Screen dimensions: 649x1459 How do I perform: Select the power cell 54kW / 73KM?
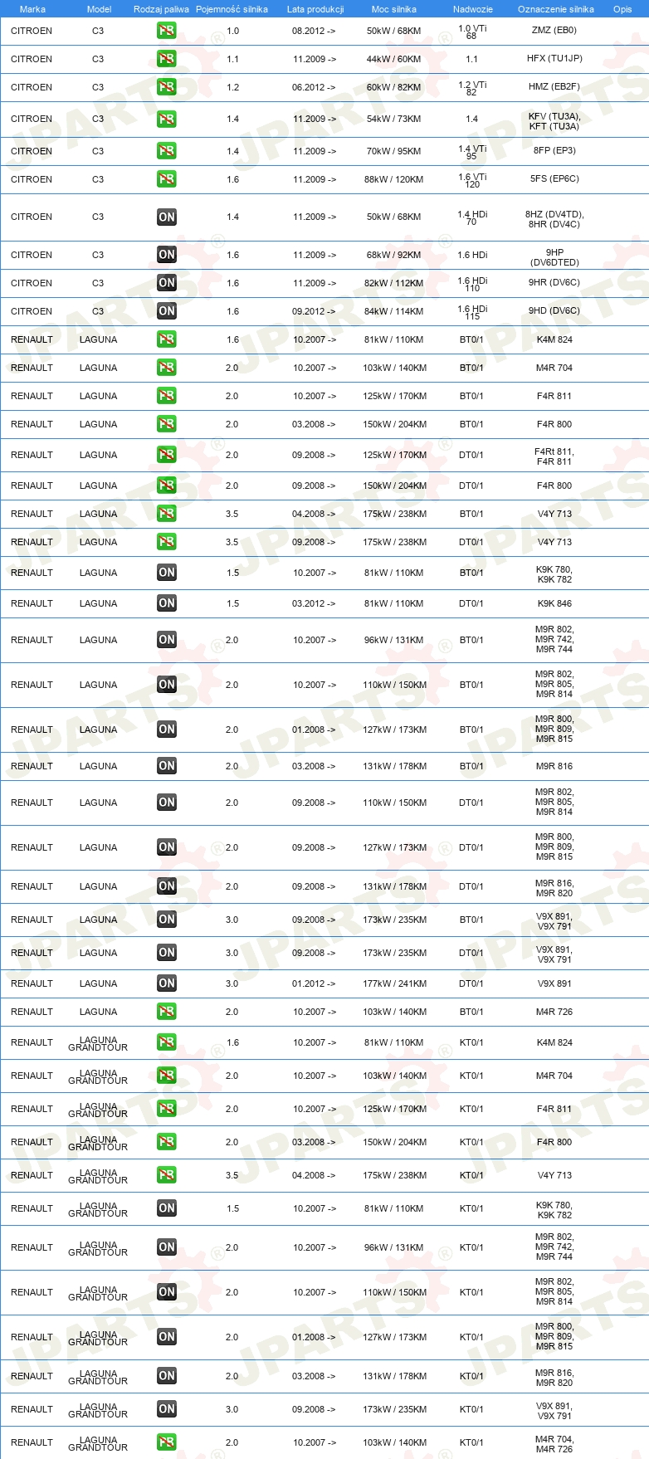point(394,119)
